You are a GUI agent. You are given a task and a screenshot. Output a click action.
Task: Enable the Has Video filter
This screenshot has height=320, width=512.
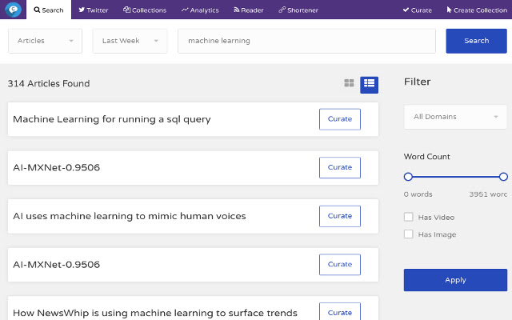coord(409,217)
